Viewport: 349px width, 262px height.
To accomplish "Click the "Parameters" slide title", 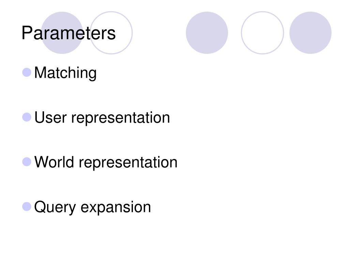I will coord(69,33).
